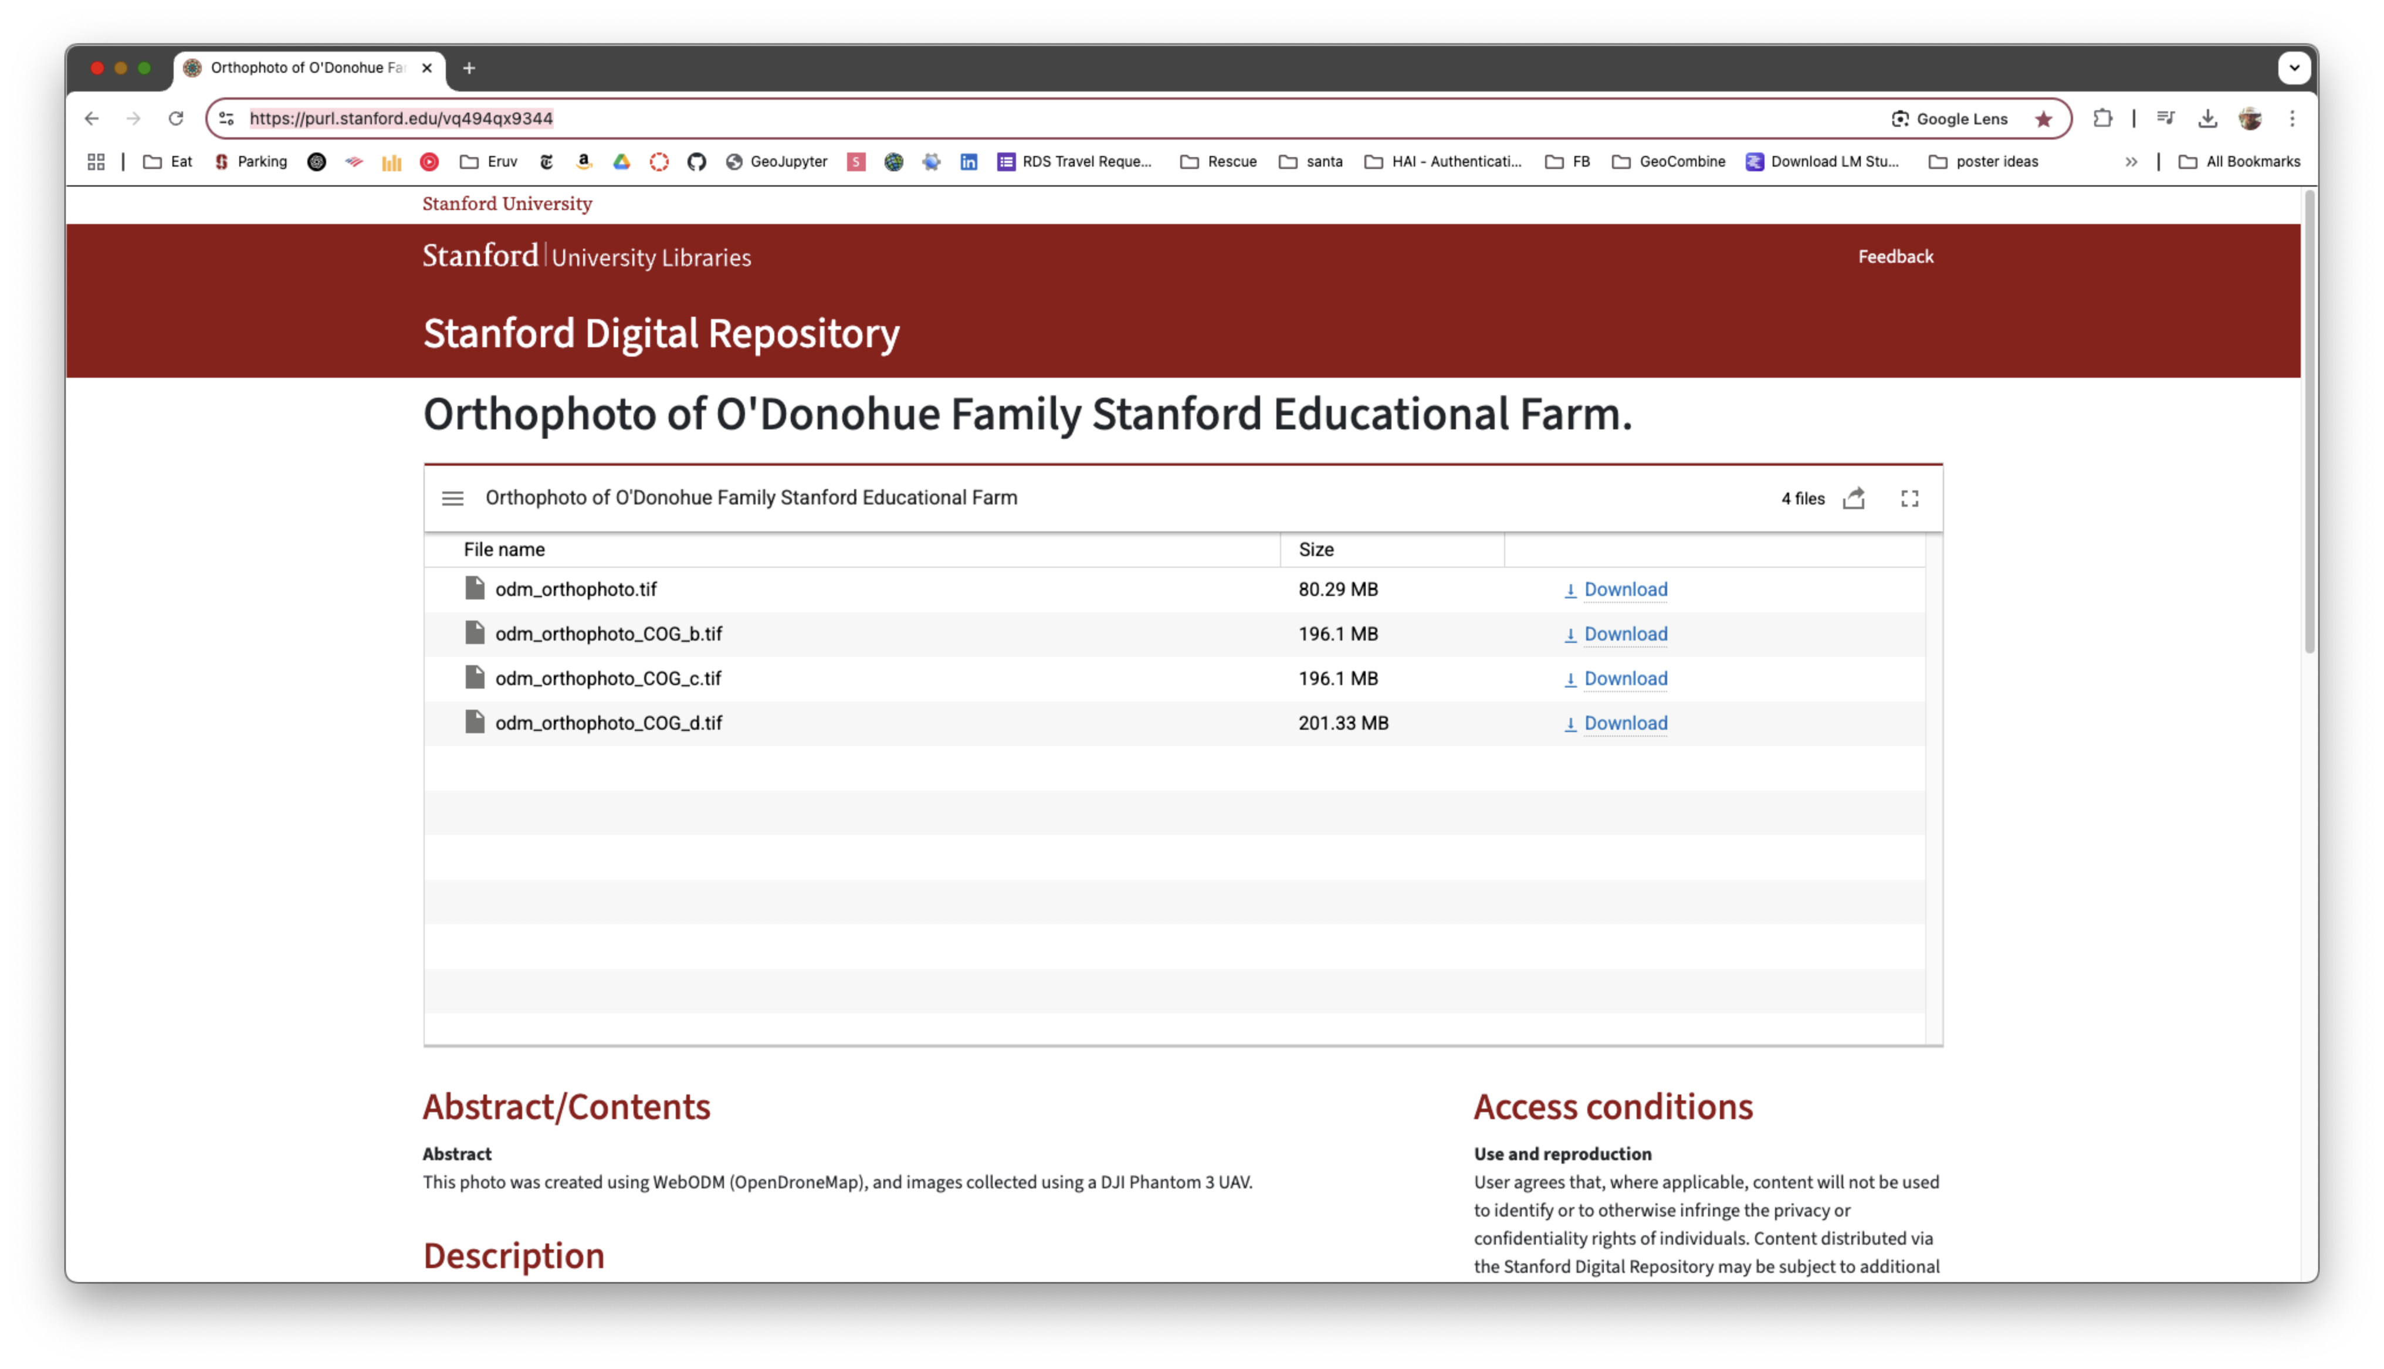Expand the hidden bookmarks overflow chevron
Viewport: 2384px width, 1369px height.
[2130, 162]
